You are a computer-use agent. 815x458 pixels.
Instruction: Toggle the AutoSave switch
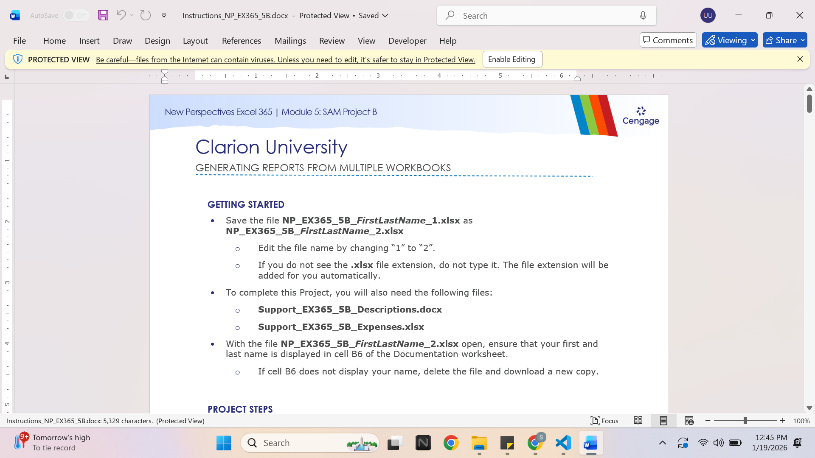[x=76, y=15]
